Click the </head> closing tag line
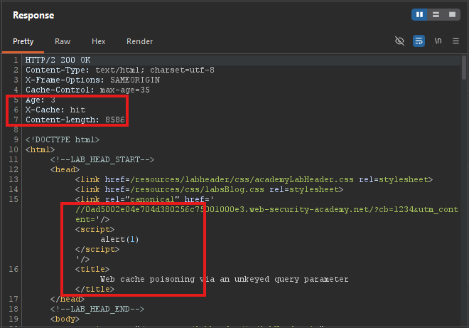The width and height of the screenshot is (469, 328). point(68,299)
